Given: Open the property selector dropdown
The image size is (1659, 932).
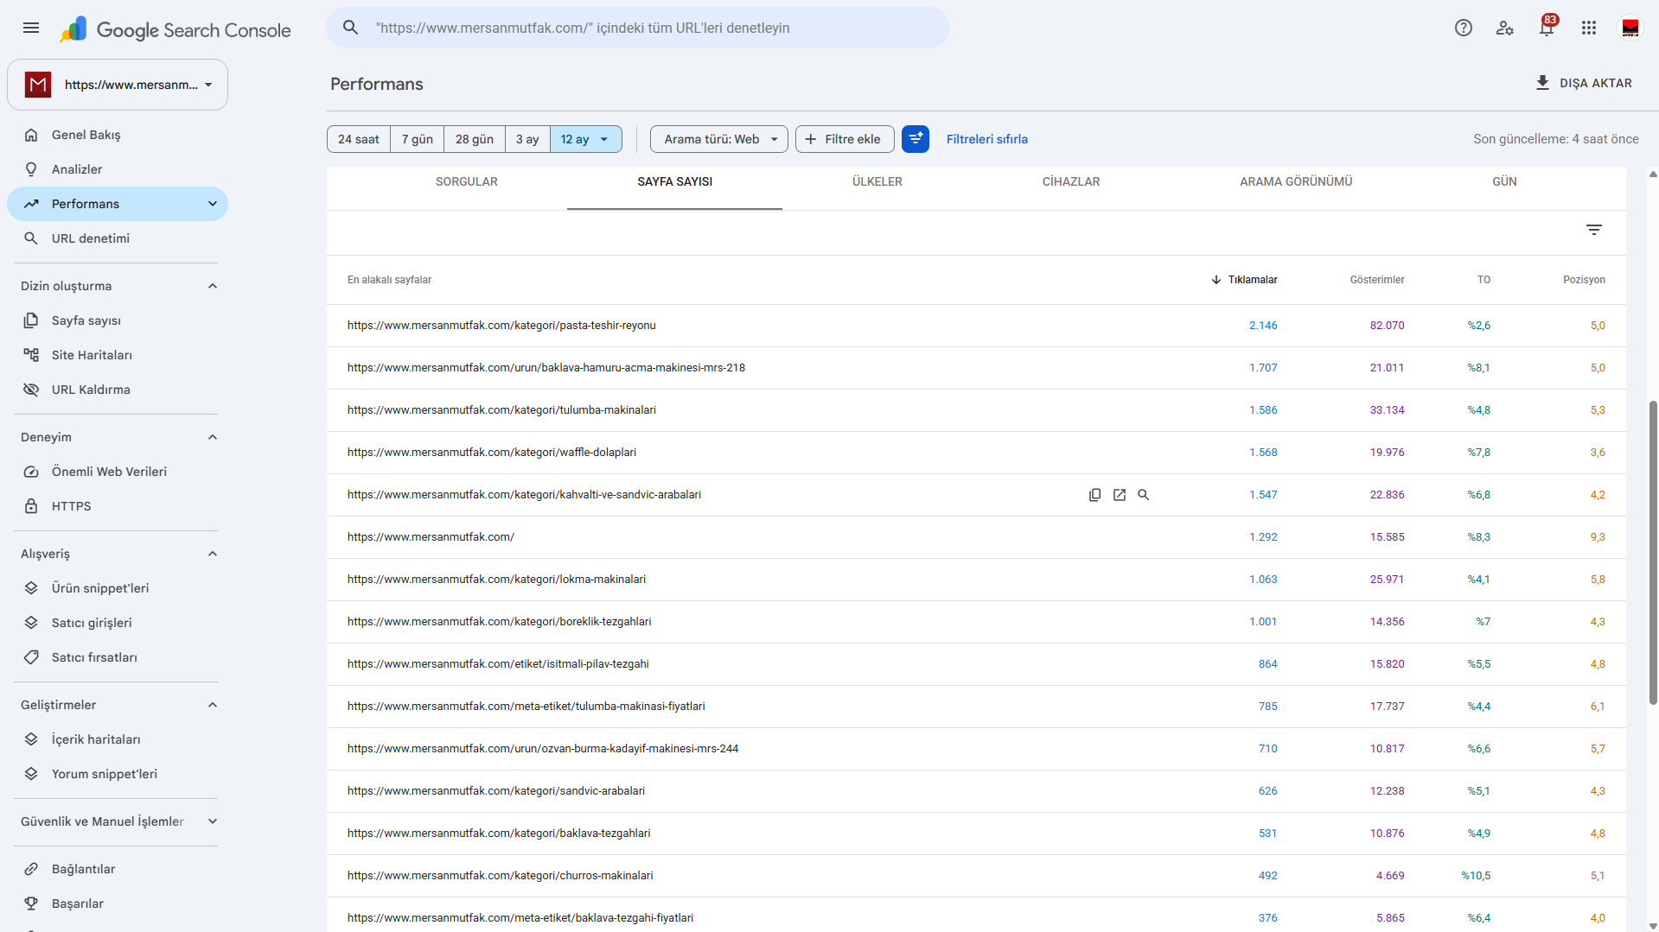Looking at the screenshot, I should click(x=118, y=85).
